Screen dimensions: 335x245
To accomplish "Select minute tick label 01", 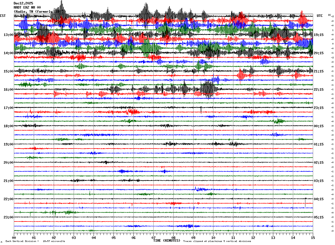I will pyautogui.click(x=34, y=238).
